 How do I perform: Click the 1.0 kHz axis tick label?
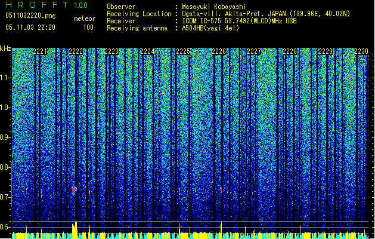[5, 108]
